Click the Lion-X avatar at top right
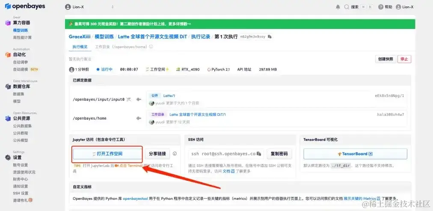433x211 pixels. pos(398,7)
